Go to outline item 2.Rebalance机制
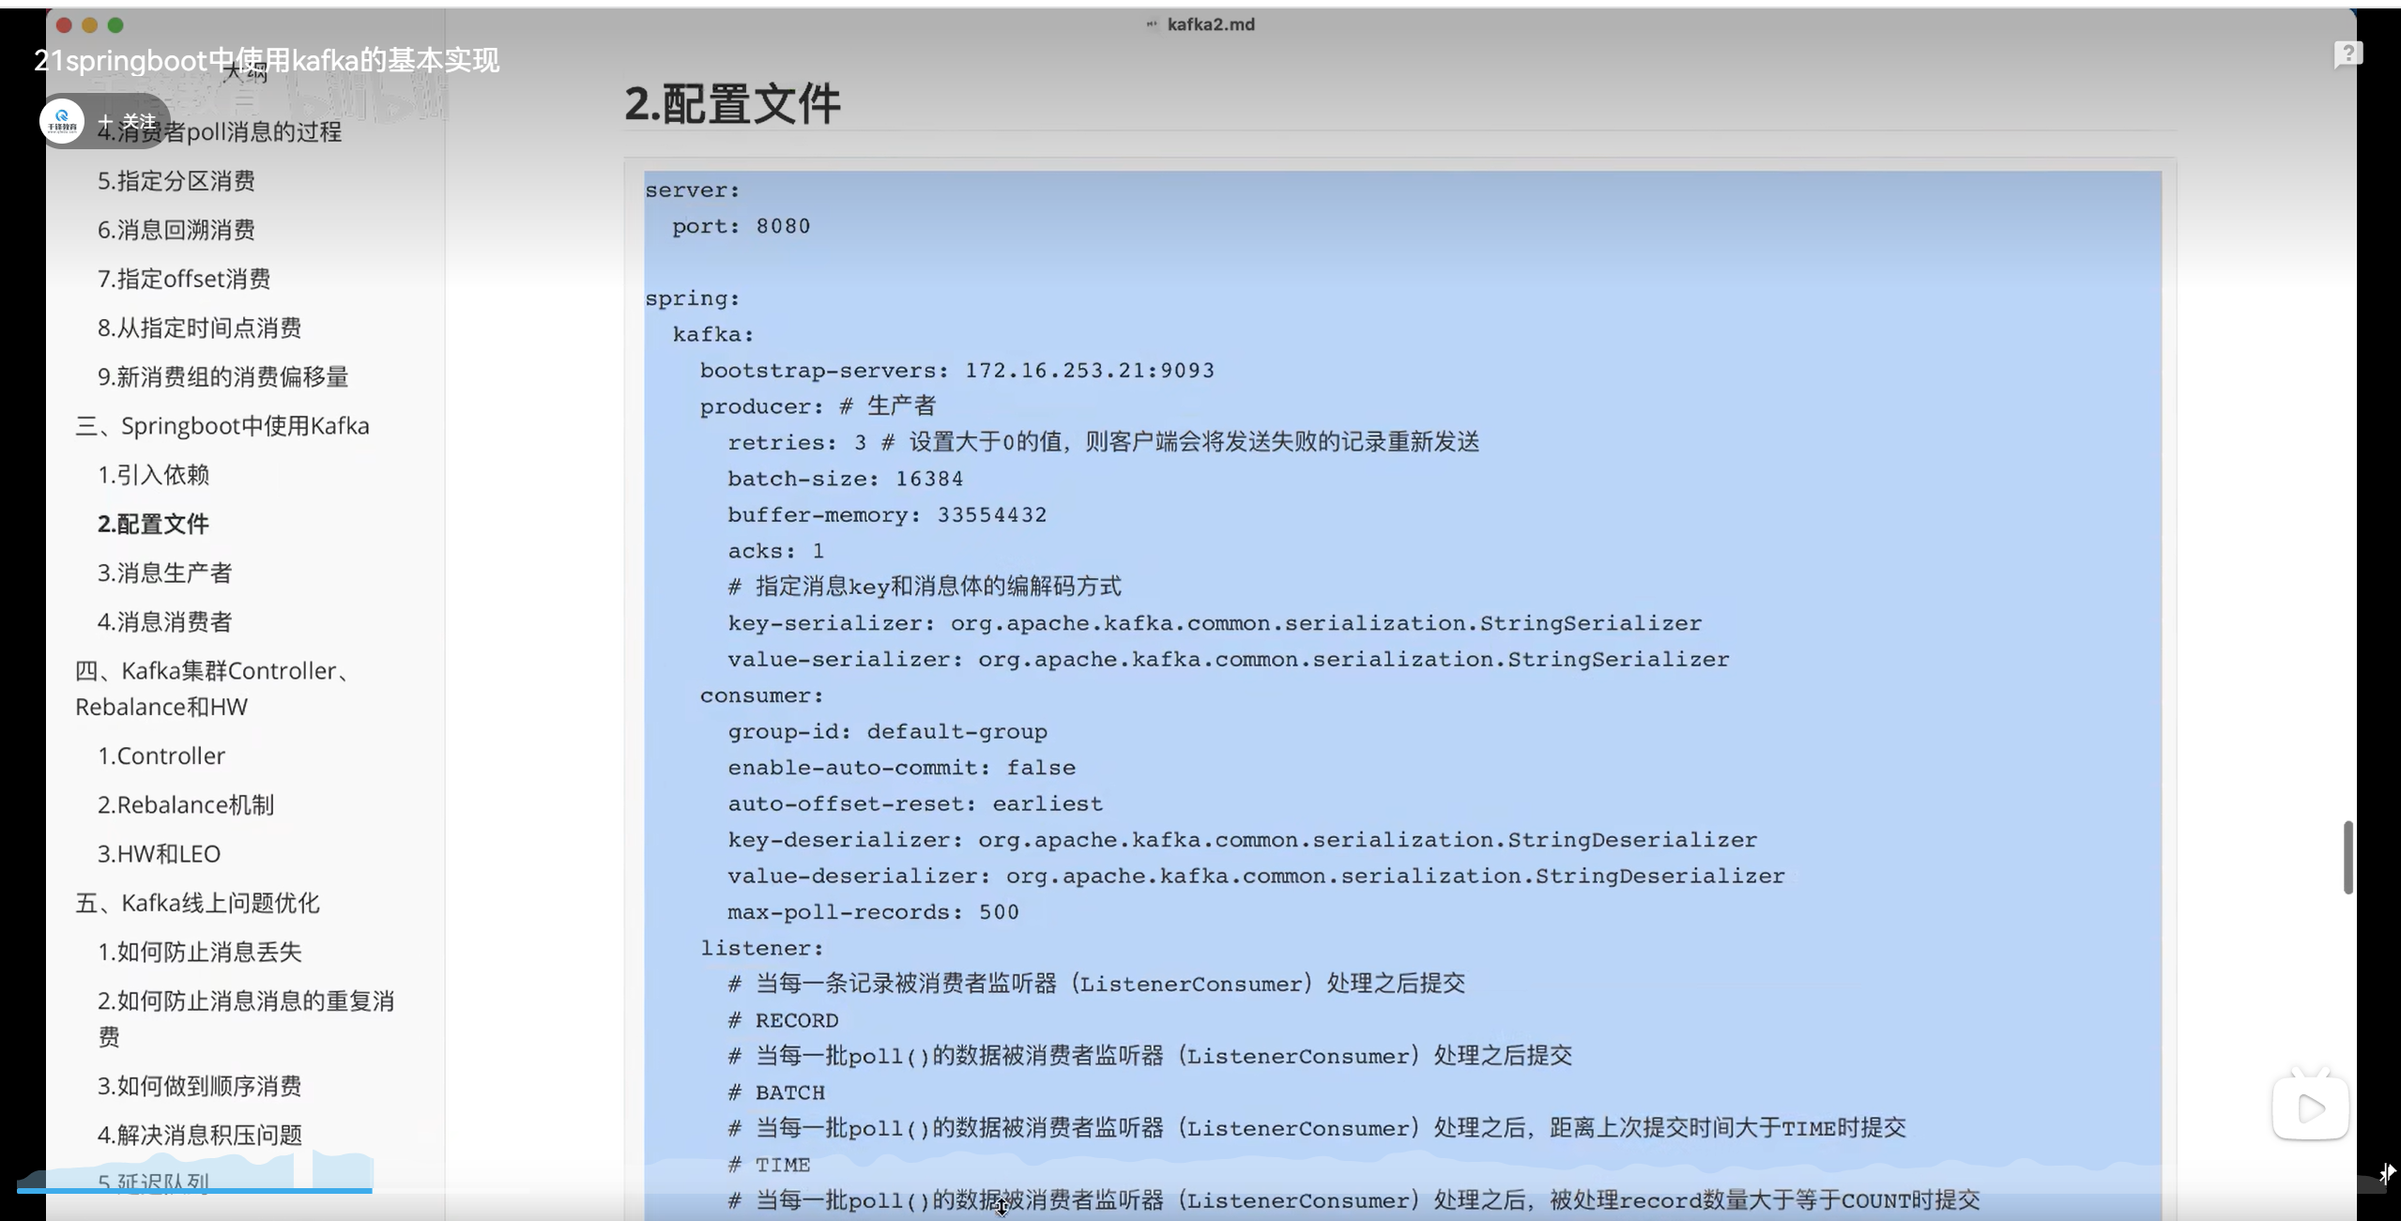 pos(186,805)
